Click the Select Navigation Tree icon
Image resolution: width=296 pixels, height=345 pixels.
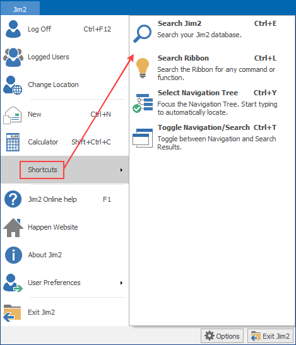tap(143, 103)
